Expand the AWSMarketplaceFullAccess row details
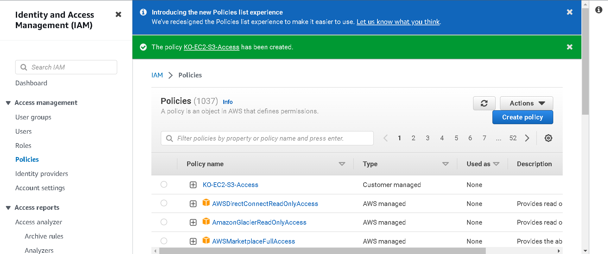Screen dimensions: 608x254 pos(193,241)
